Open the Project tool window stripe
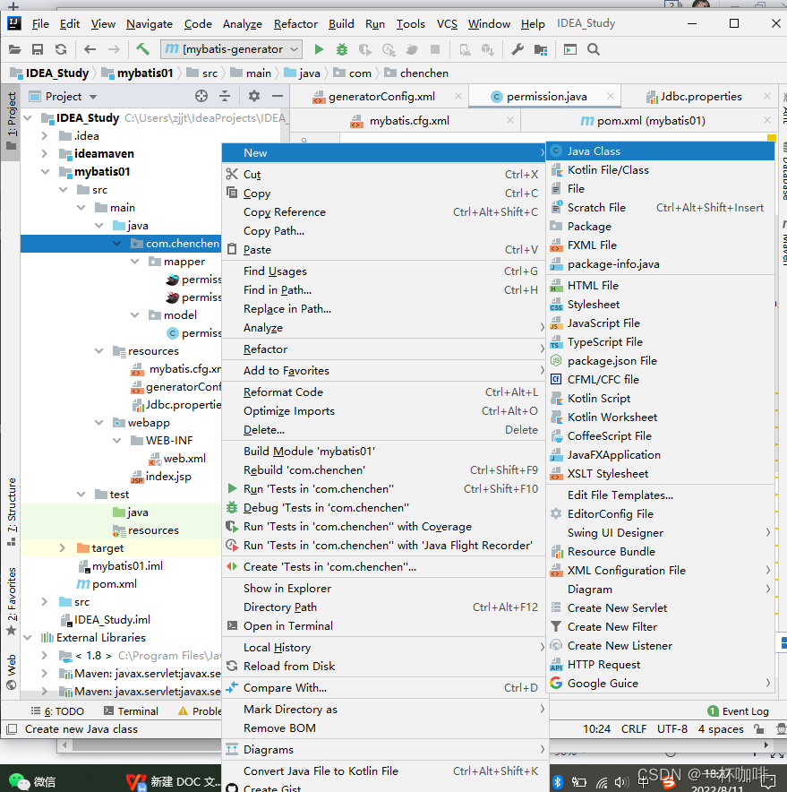This screenshot has width=787, height=792. point(11,121)
